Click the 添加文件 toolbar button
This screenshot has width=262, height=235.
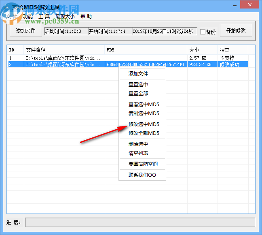pos(26,30)
